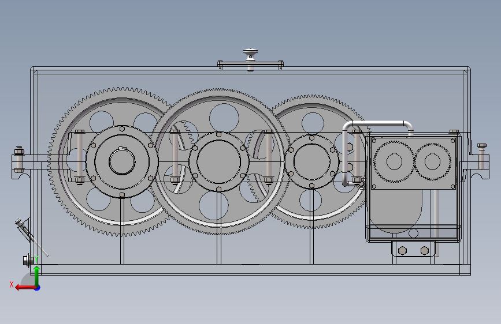Click the 'X' axis label
Viewport: 501px width, 324px height.
[12, 284]
